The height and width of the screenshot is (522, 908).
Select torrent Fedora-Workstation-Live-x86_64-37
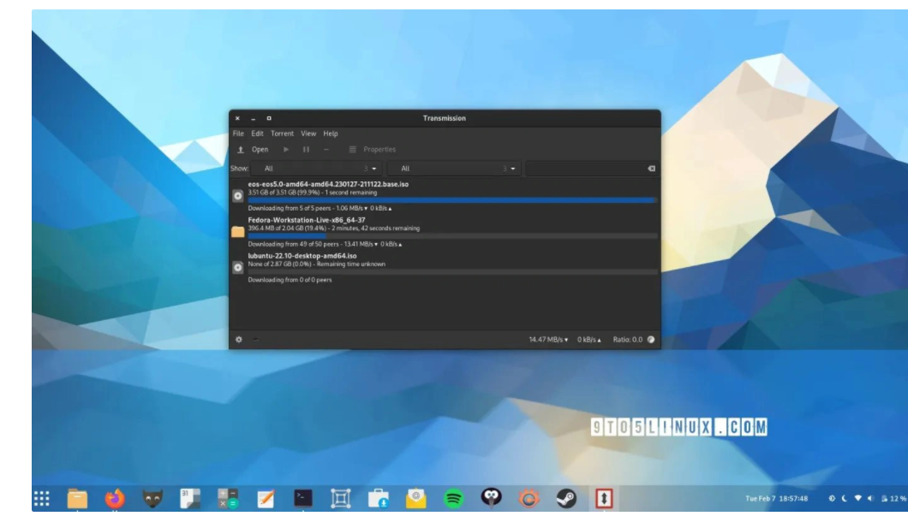pyautogui.click(x=307, y=220)
